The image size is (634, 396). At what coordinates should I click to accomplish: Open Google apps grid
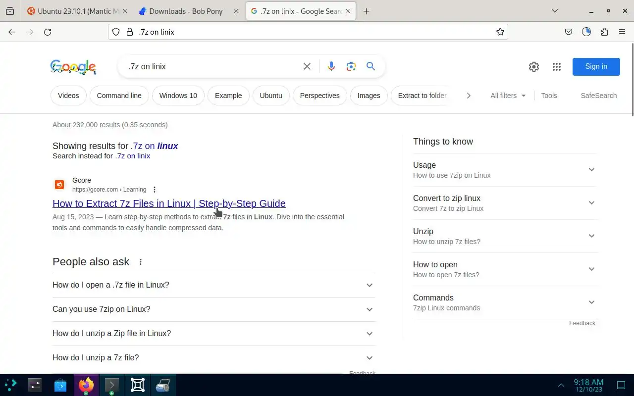[556, 67]
